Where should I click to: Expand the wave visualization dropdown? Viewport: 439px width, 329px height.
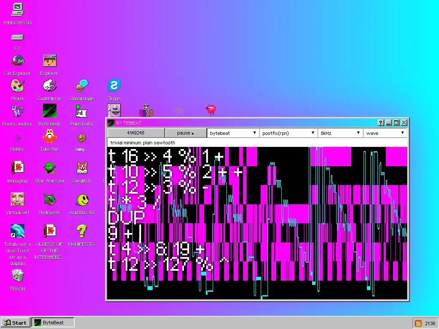click(x=385, y=133)
